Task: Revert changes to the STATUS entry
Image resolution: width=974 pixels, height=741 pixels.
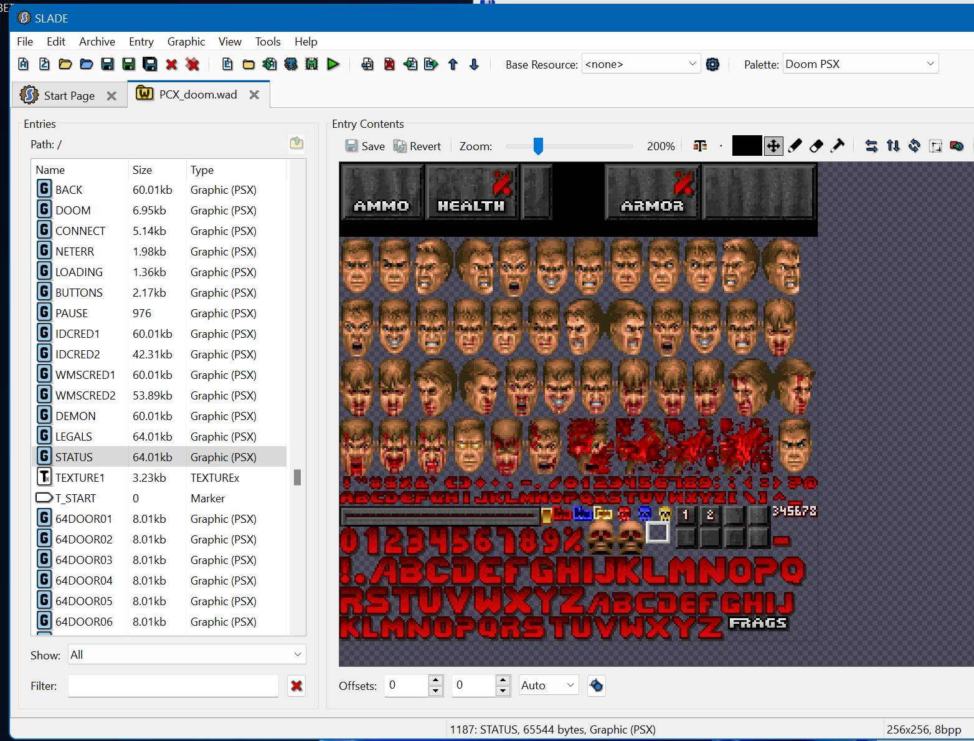Action: (x=417, y=146)
